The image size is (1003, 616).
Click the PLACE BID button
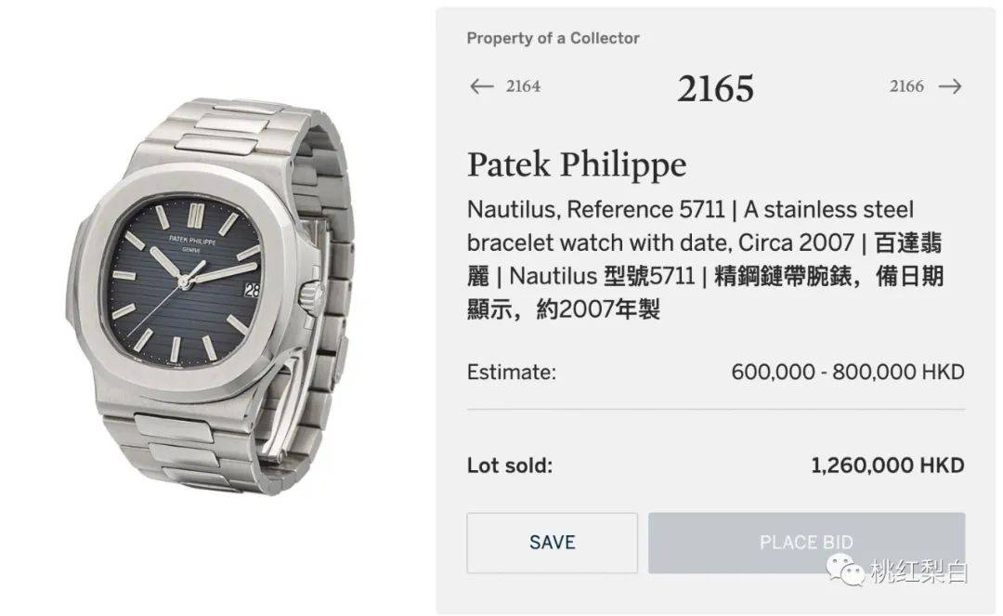click(x=807, y=543)
